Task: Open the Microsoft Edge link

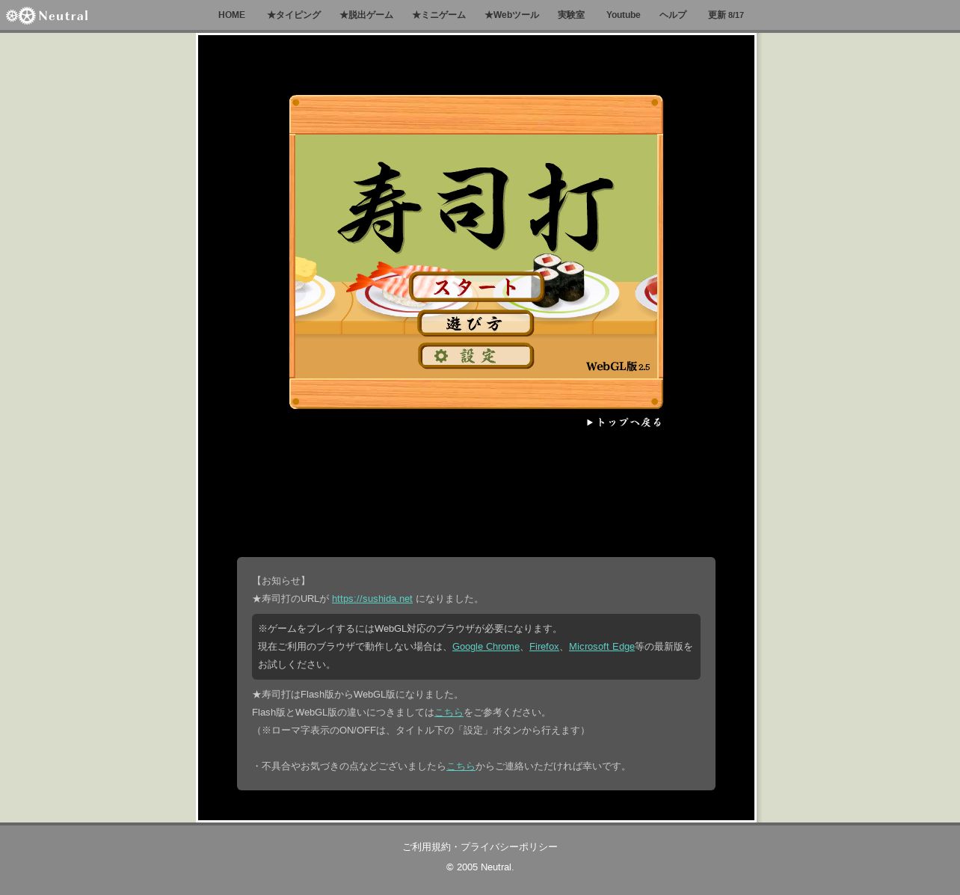Action: pyautogui.click(x=601, y=647)
